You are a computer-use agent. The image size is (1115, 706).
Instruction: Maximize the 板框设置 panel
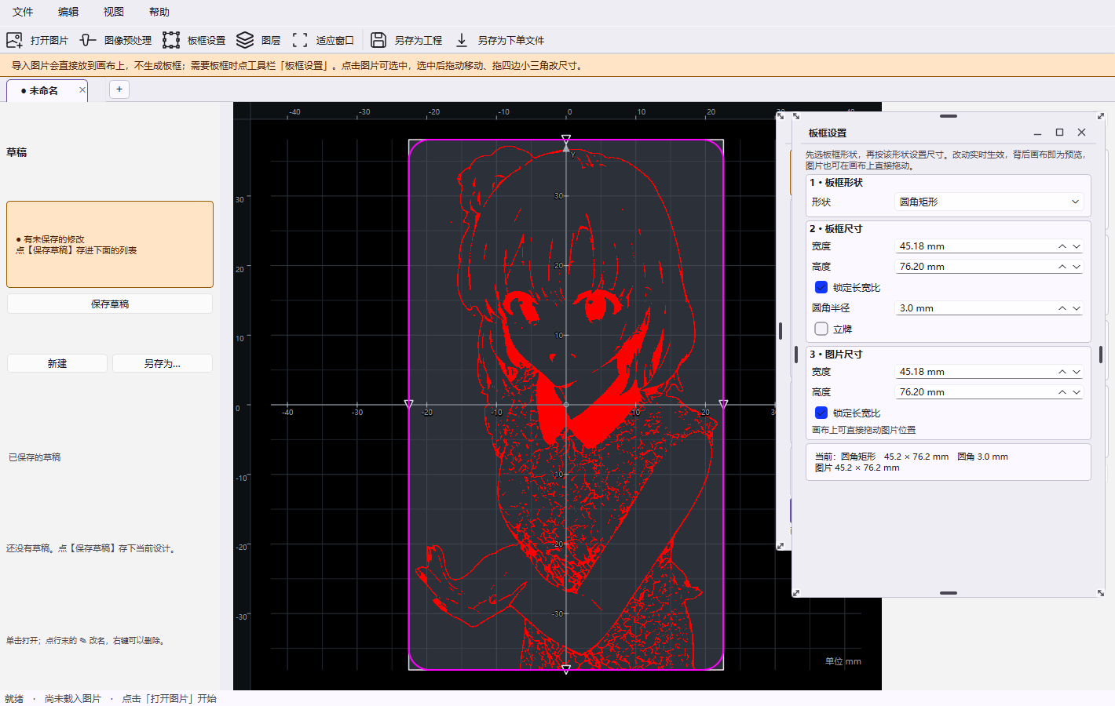(1059, 133)
